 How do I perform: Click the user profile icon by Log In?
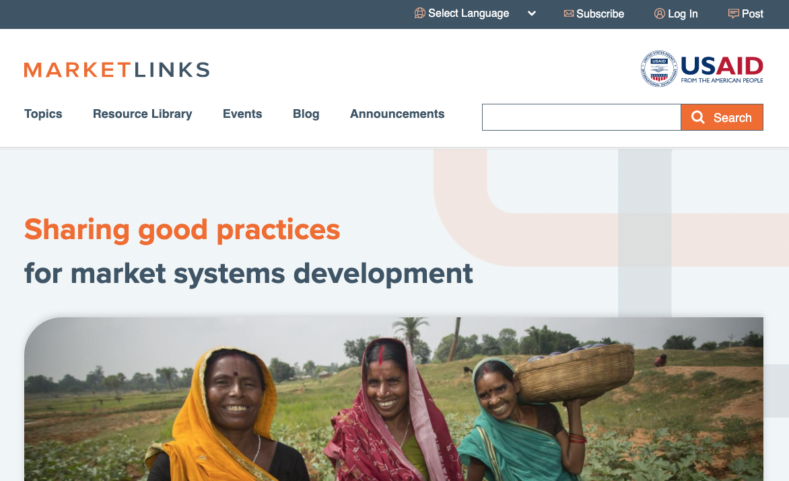pyautogui.click(x=659, y=13)
